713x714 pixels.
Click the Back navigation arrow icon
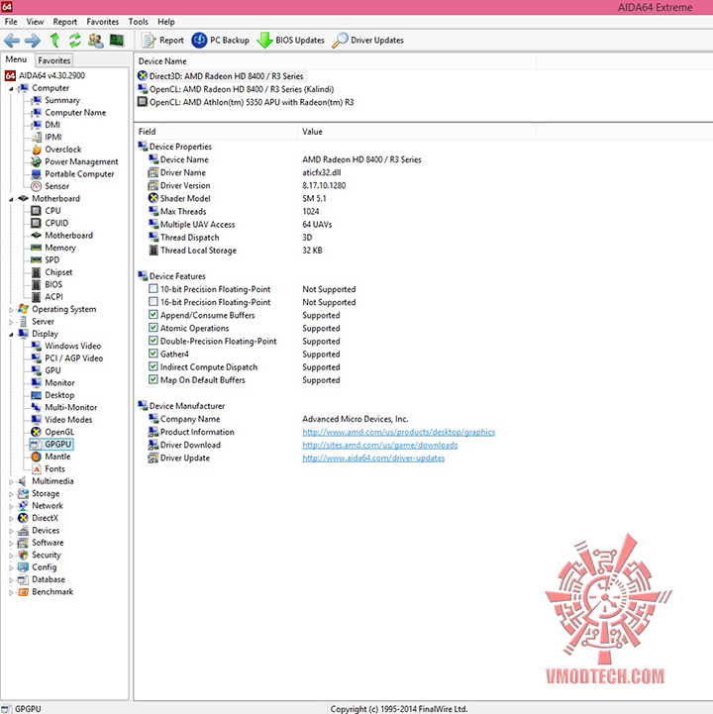[x=12, y=41]
